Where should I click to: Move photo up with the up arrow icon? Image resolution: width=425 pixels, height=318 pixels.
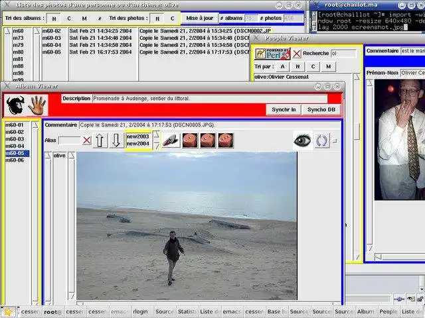(100, 140)
